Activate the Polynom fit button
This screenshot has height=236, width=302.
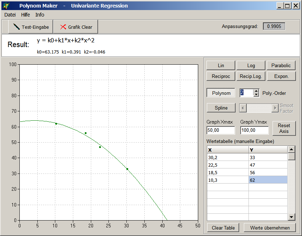pyautogui.click(x=221, y=93)
